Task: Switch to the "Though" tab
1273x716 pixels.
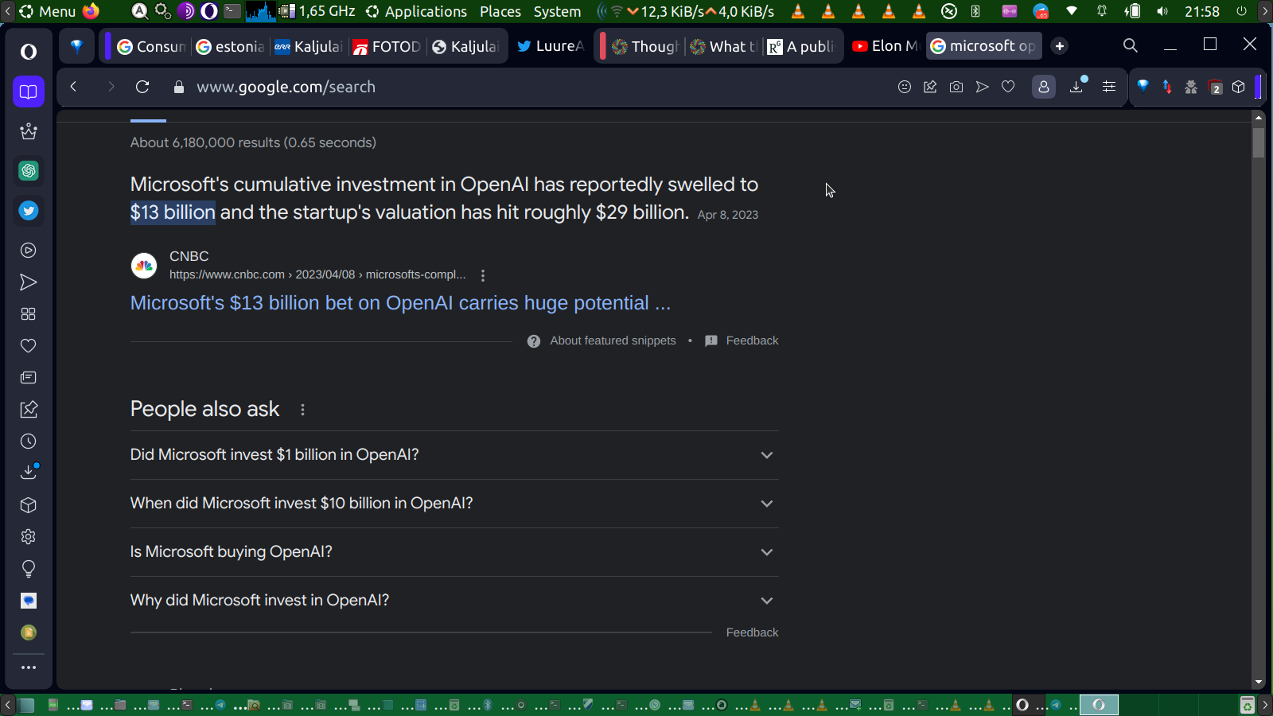Action: 645,46
